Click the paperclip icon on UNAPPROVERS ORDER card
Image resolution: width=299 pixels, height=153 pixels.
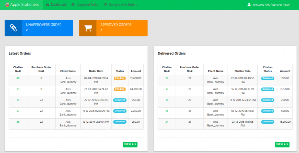click(13, 28)
